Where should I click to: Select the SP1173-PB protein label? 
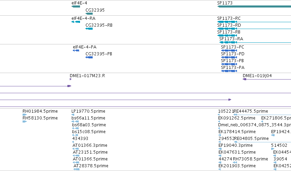click(232, 61)
